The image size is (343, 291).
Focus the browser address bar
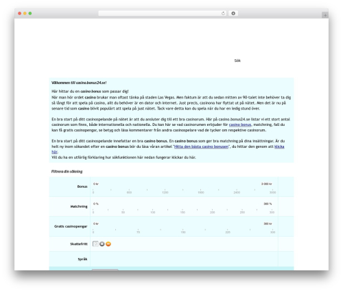162,14
